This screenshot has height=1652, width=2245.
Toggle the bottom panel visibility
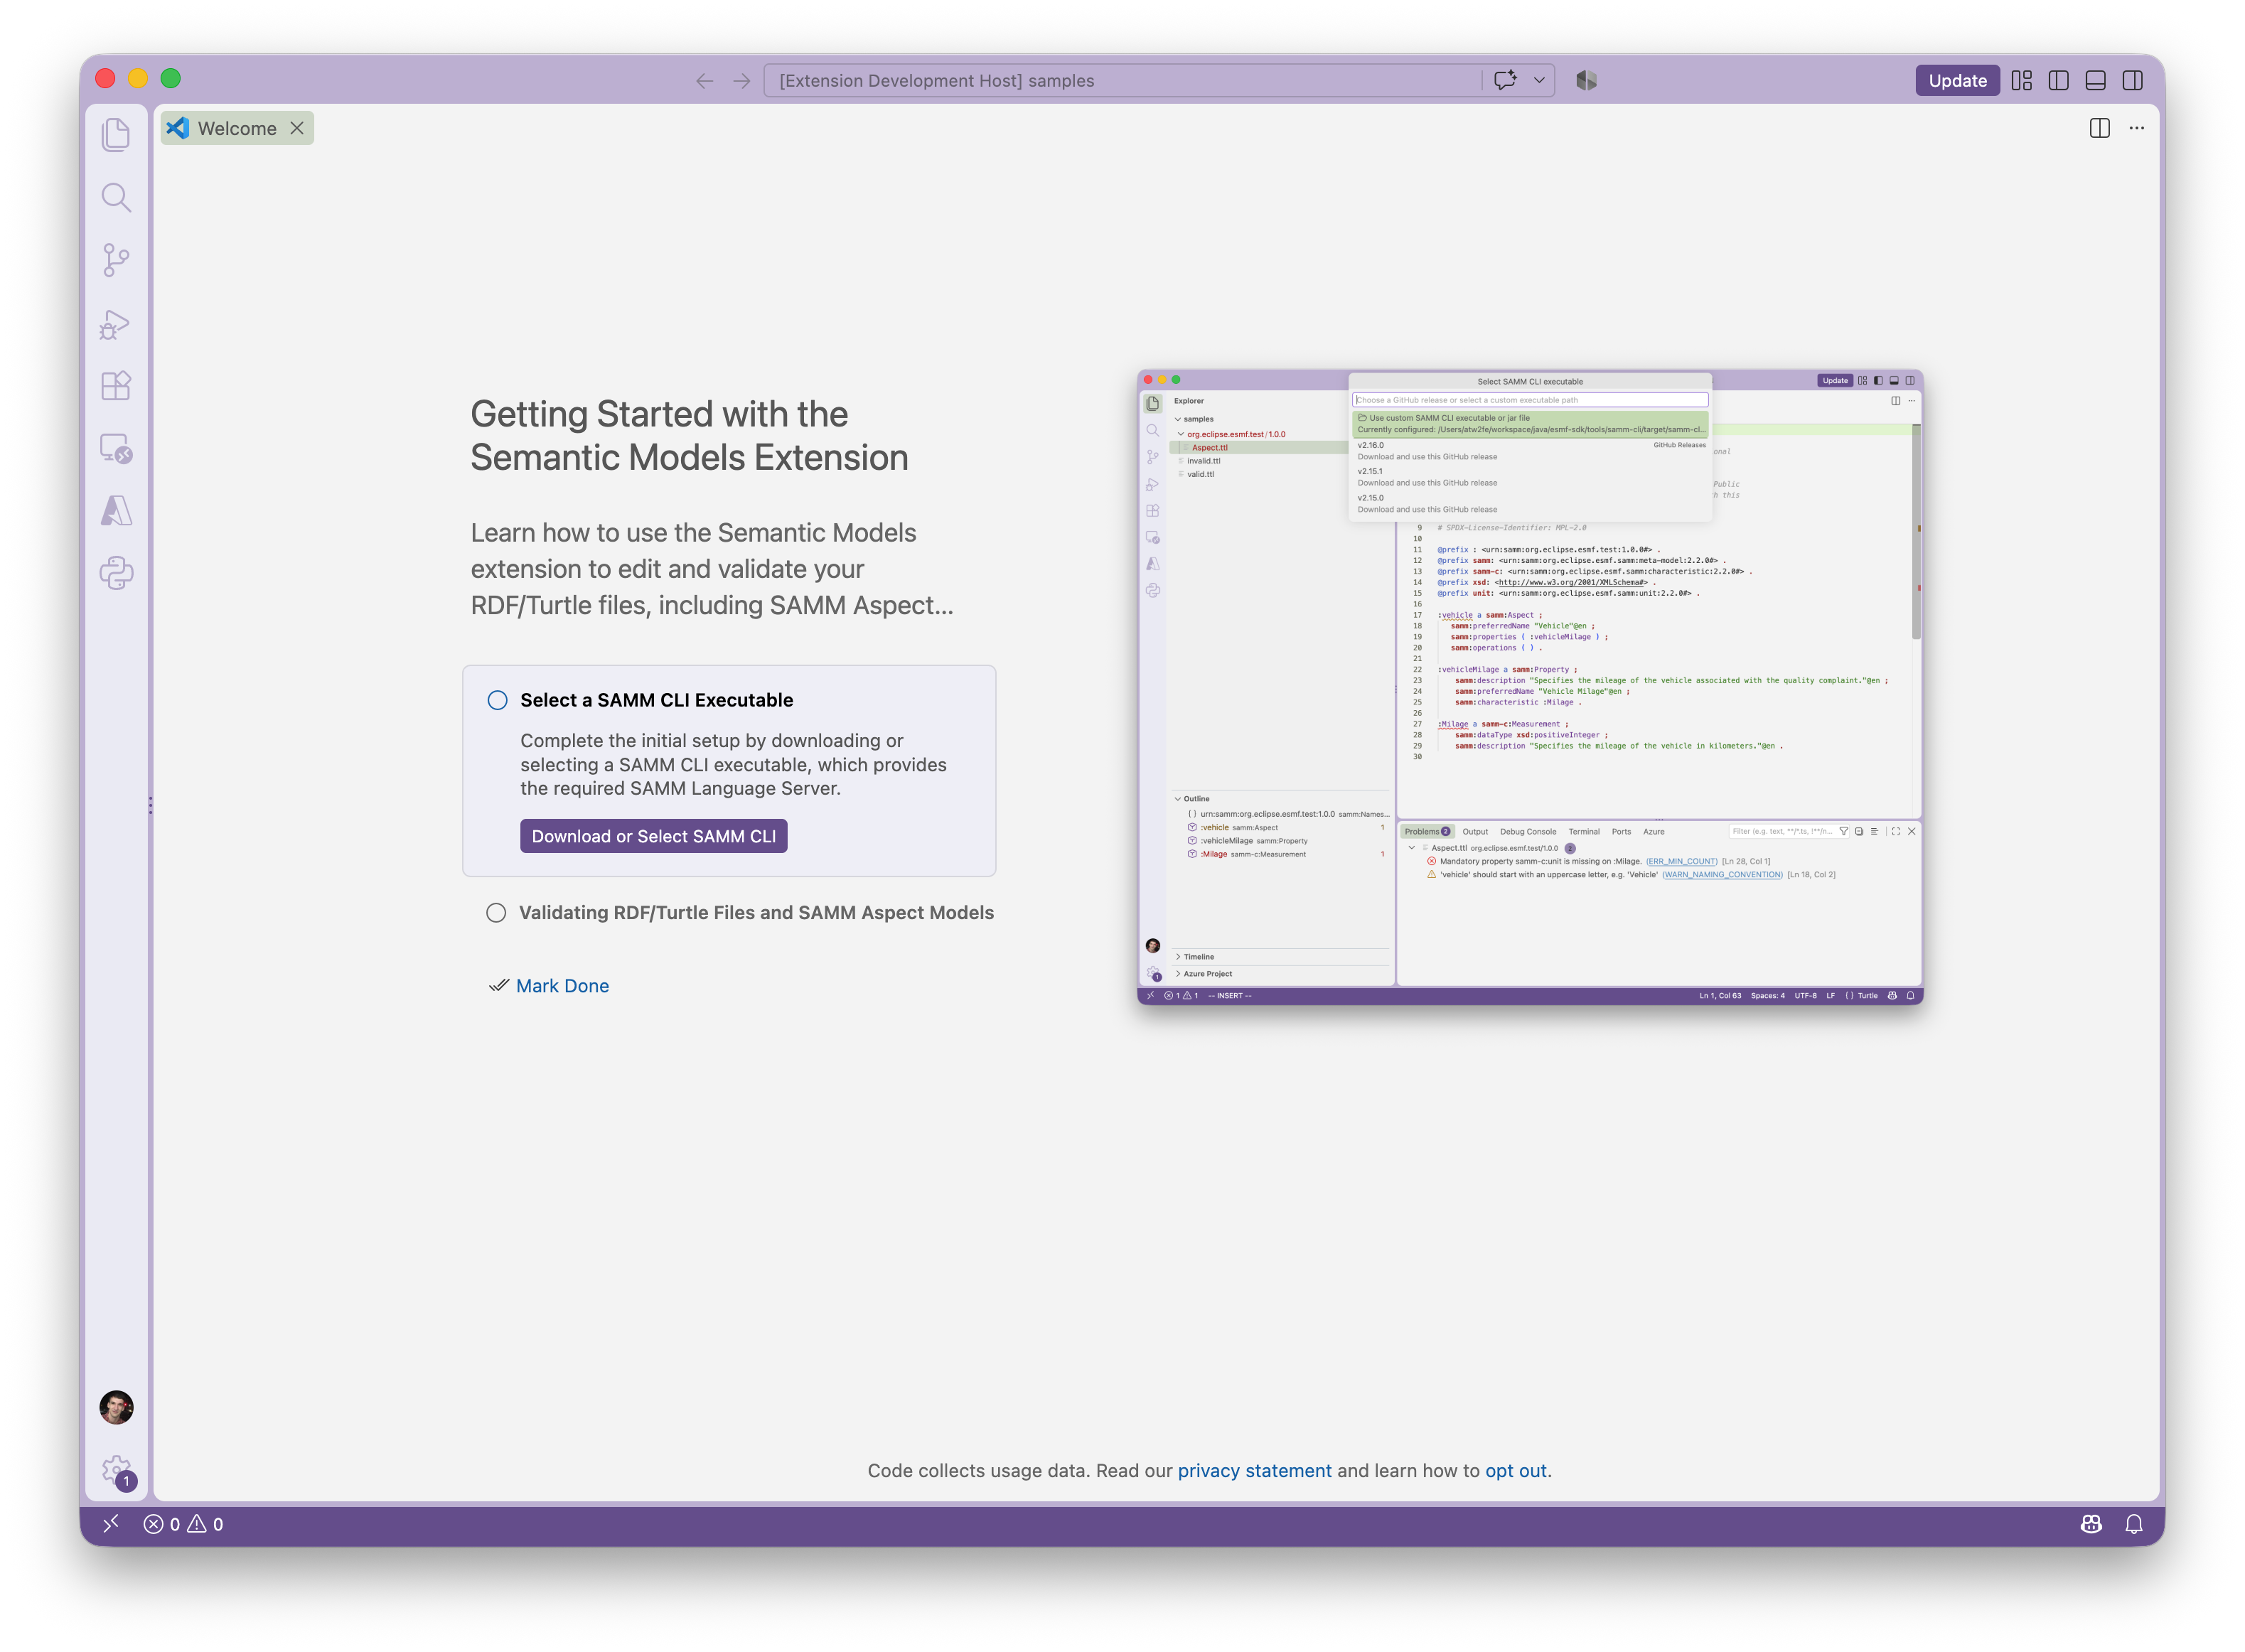pyautogui.click(x=2095, y=80)
